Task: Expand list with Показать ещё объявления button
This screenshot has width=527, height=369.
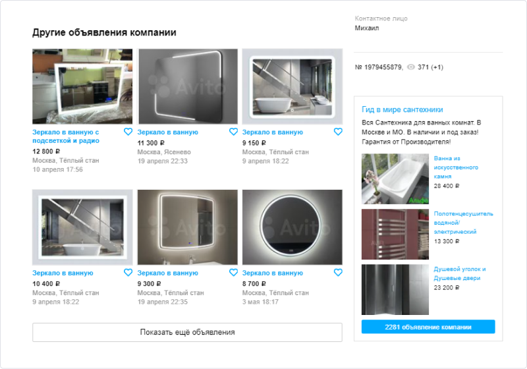Action: click(187, 332)
